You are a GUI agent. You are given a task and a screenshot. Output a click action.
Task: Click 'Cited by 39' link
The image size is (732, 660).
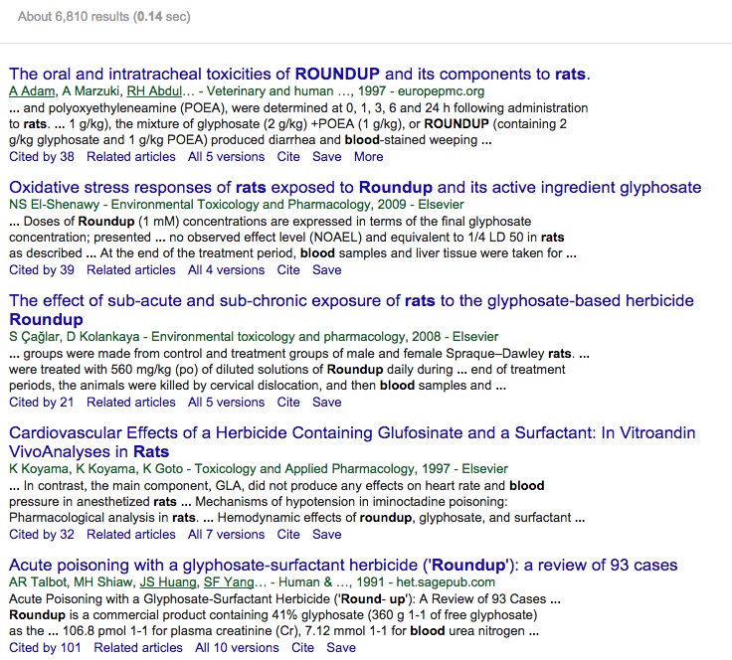pos(42,269)
